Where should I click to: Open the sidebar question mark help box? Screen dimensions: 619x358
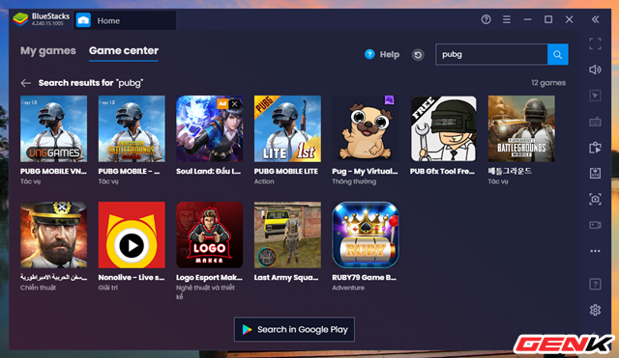[595, 284]
